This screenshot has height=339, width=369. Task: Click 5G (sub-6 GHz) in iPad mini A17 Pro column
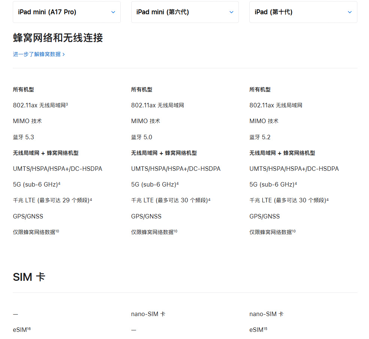coord(37,184)
